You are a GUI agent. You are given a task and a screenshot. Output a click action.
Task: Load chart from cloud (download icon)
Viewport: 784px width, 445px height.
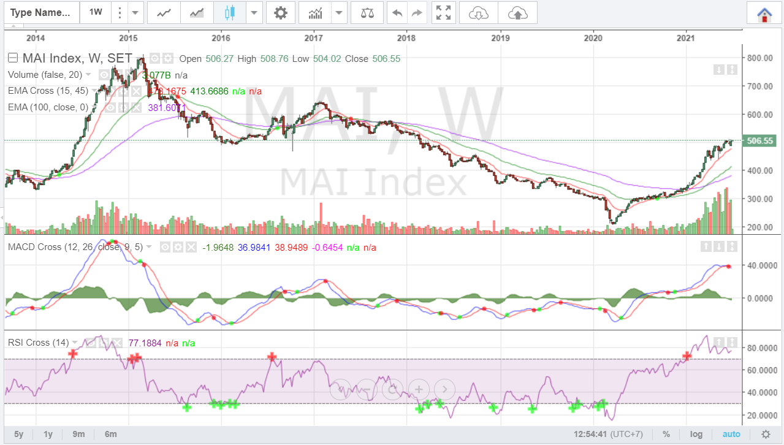click(479, 12)
